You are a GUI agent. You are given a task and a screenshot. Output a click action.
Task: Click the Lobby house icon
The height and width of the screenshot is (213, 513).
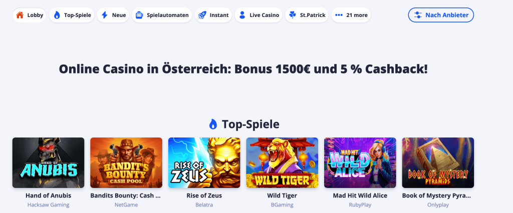point(20,15)
